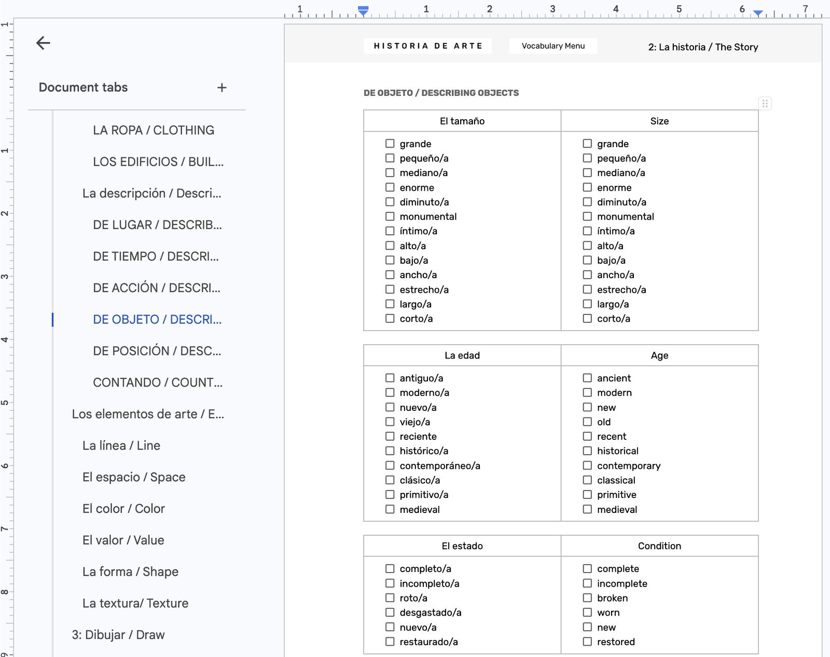The height and width of the screenshot is (657, 830).
Task: Check the 'clásico/a' checkbox
Action: click(390, 480)
